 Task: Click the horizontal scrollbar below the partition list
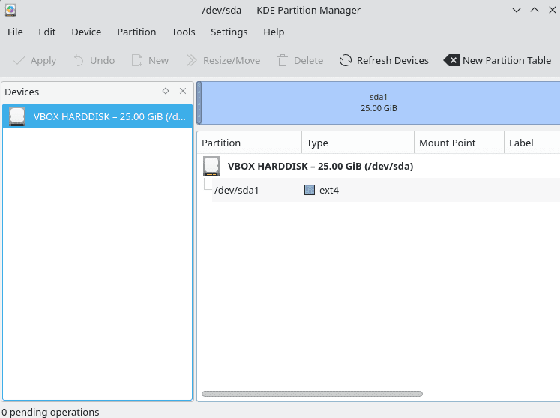coord(312,393)
